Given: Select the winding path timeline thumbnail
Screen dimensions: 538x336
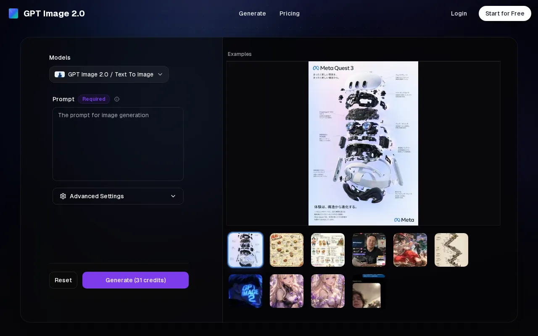Looking at the screenshot, I should click(451, 250).
